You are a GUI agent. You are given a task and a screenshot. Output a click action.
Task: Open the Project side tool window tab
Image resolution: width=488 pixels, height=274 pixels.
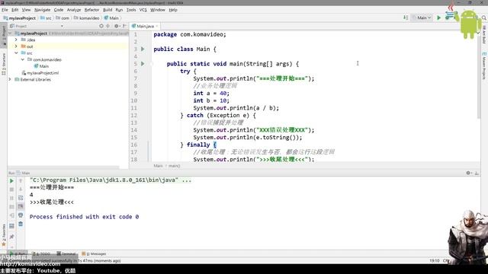[x=4, y=36]
